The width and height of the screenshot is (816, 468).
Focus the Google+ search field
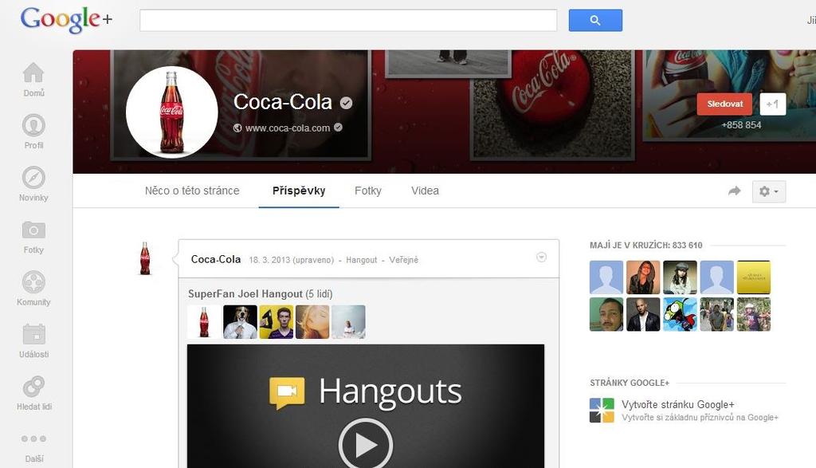pyautogui.click(x=348, y=20)
